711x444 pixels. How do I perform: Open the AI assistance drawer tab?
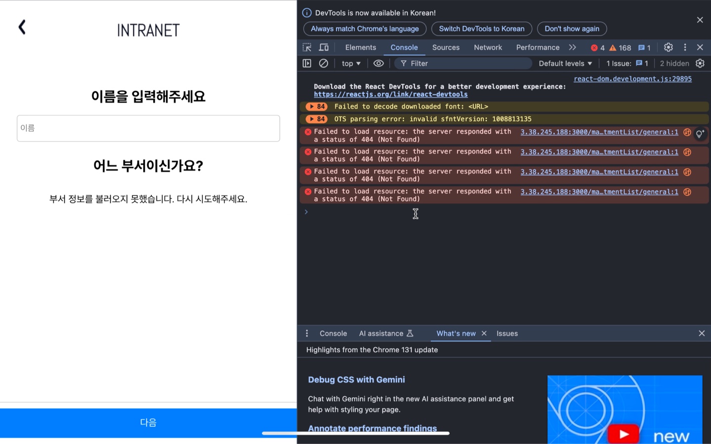coord(386,333)
